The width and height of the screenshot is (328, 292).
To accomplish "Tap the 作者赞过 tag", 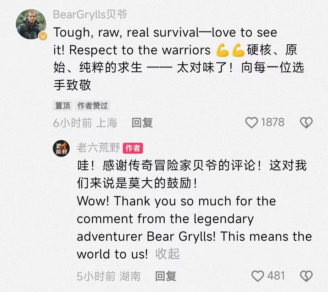I will click(x=93, y=106).
